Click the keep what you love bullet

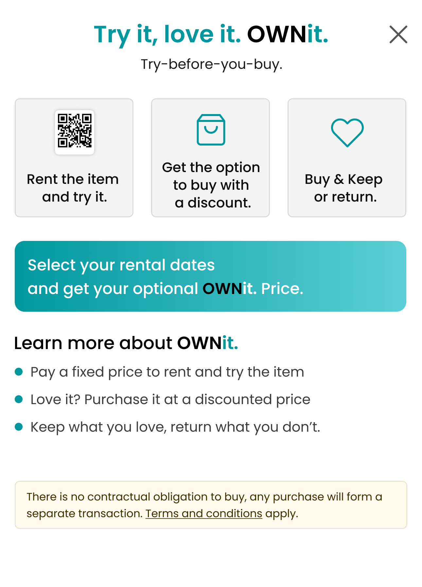pos(175,426)
